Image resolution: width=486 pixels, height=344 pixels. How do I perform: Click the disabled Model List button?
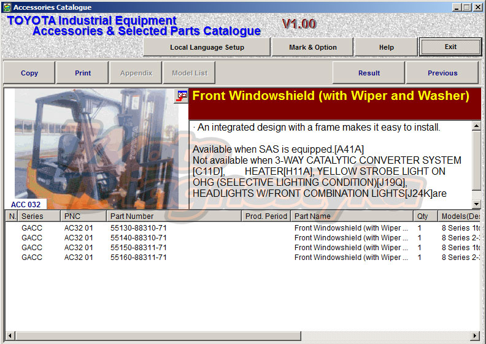(190, 73)
